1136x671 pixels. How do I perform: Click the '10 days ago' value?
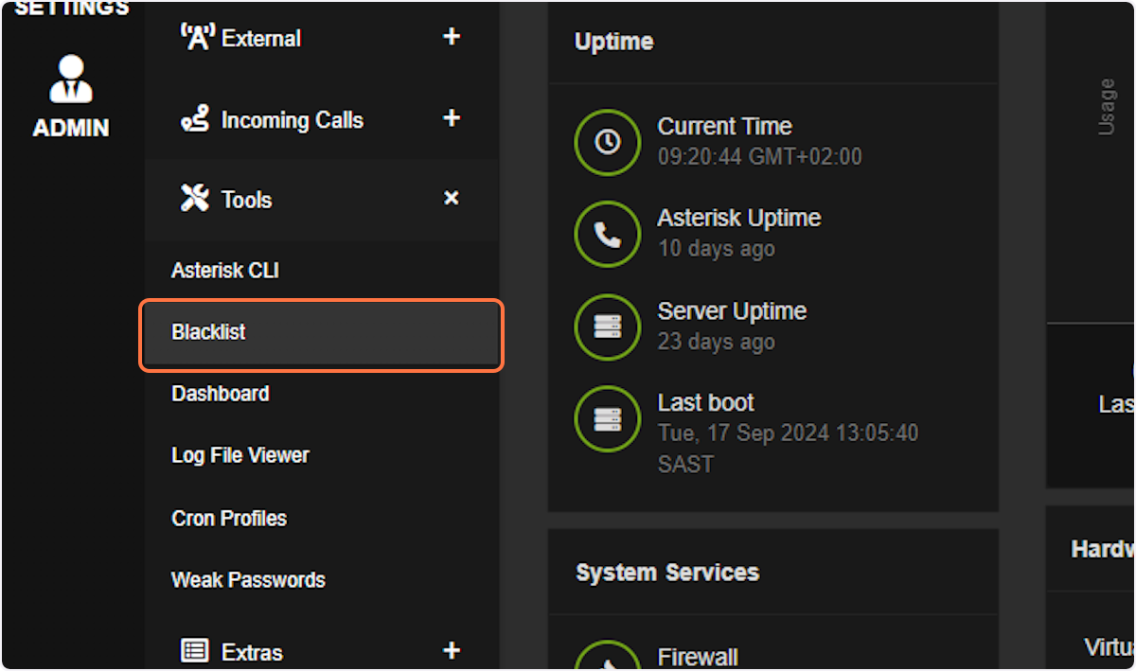click(x=716, y=249)
